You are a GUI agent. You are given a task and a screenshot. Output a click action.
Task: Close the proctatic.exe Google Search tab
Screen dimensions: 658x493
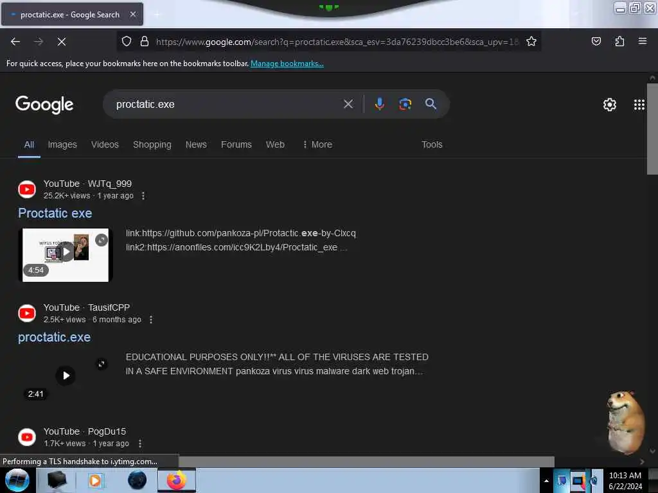click(x=132, y=14)
